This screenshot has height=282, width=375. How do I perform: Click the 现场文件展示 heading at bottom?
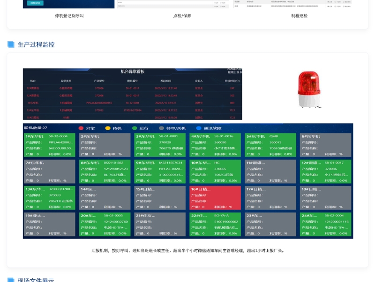36,280
